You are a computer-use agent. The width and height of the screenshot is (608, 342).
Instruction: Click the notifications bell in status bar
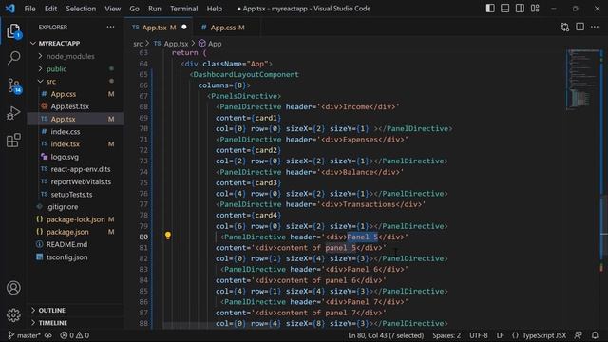coord(596,335)
